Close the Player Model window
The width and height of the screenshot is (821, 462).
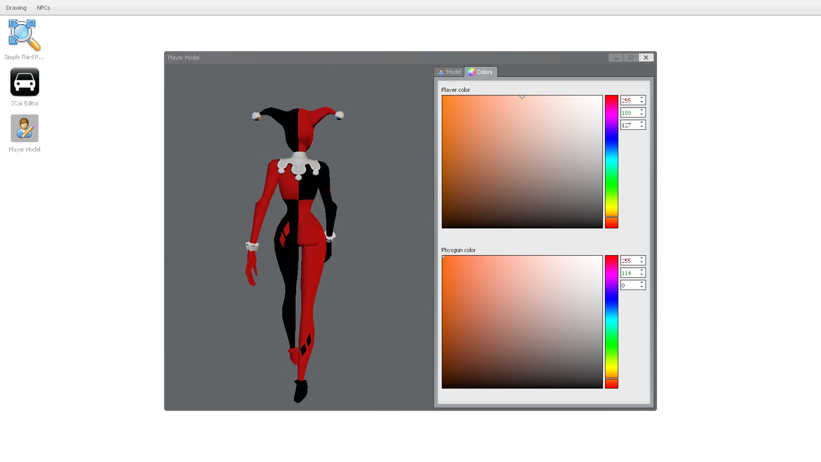tap(646, 57)
